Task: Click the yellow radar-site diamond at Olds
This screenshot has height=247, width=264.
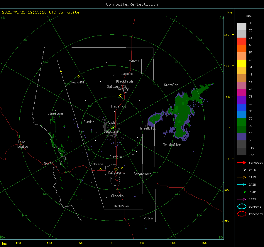Action: pos(112,128)
